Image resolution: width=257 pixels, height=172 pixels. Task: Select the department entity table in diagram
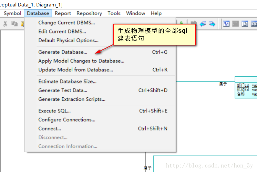(246, 87)
